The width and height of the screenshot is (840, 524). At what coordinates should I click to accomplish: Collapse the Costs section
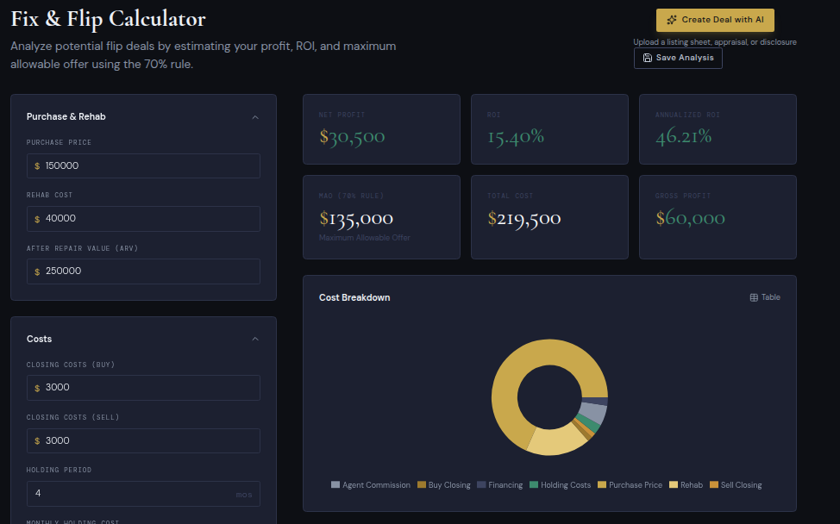255,339
